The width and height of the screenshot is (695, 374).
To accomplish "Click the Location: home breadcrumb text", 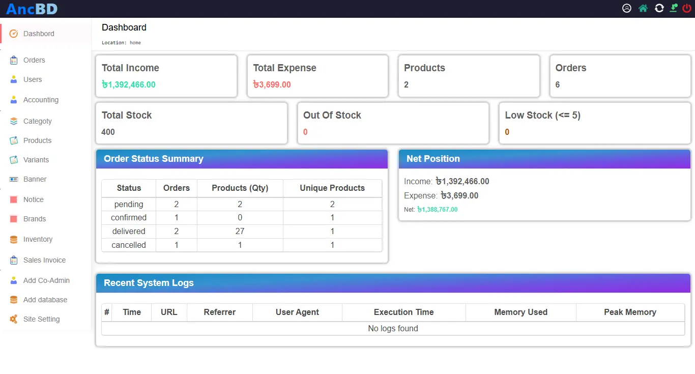I will point(121,43).
